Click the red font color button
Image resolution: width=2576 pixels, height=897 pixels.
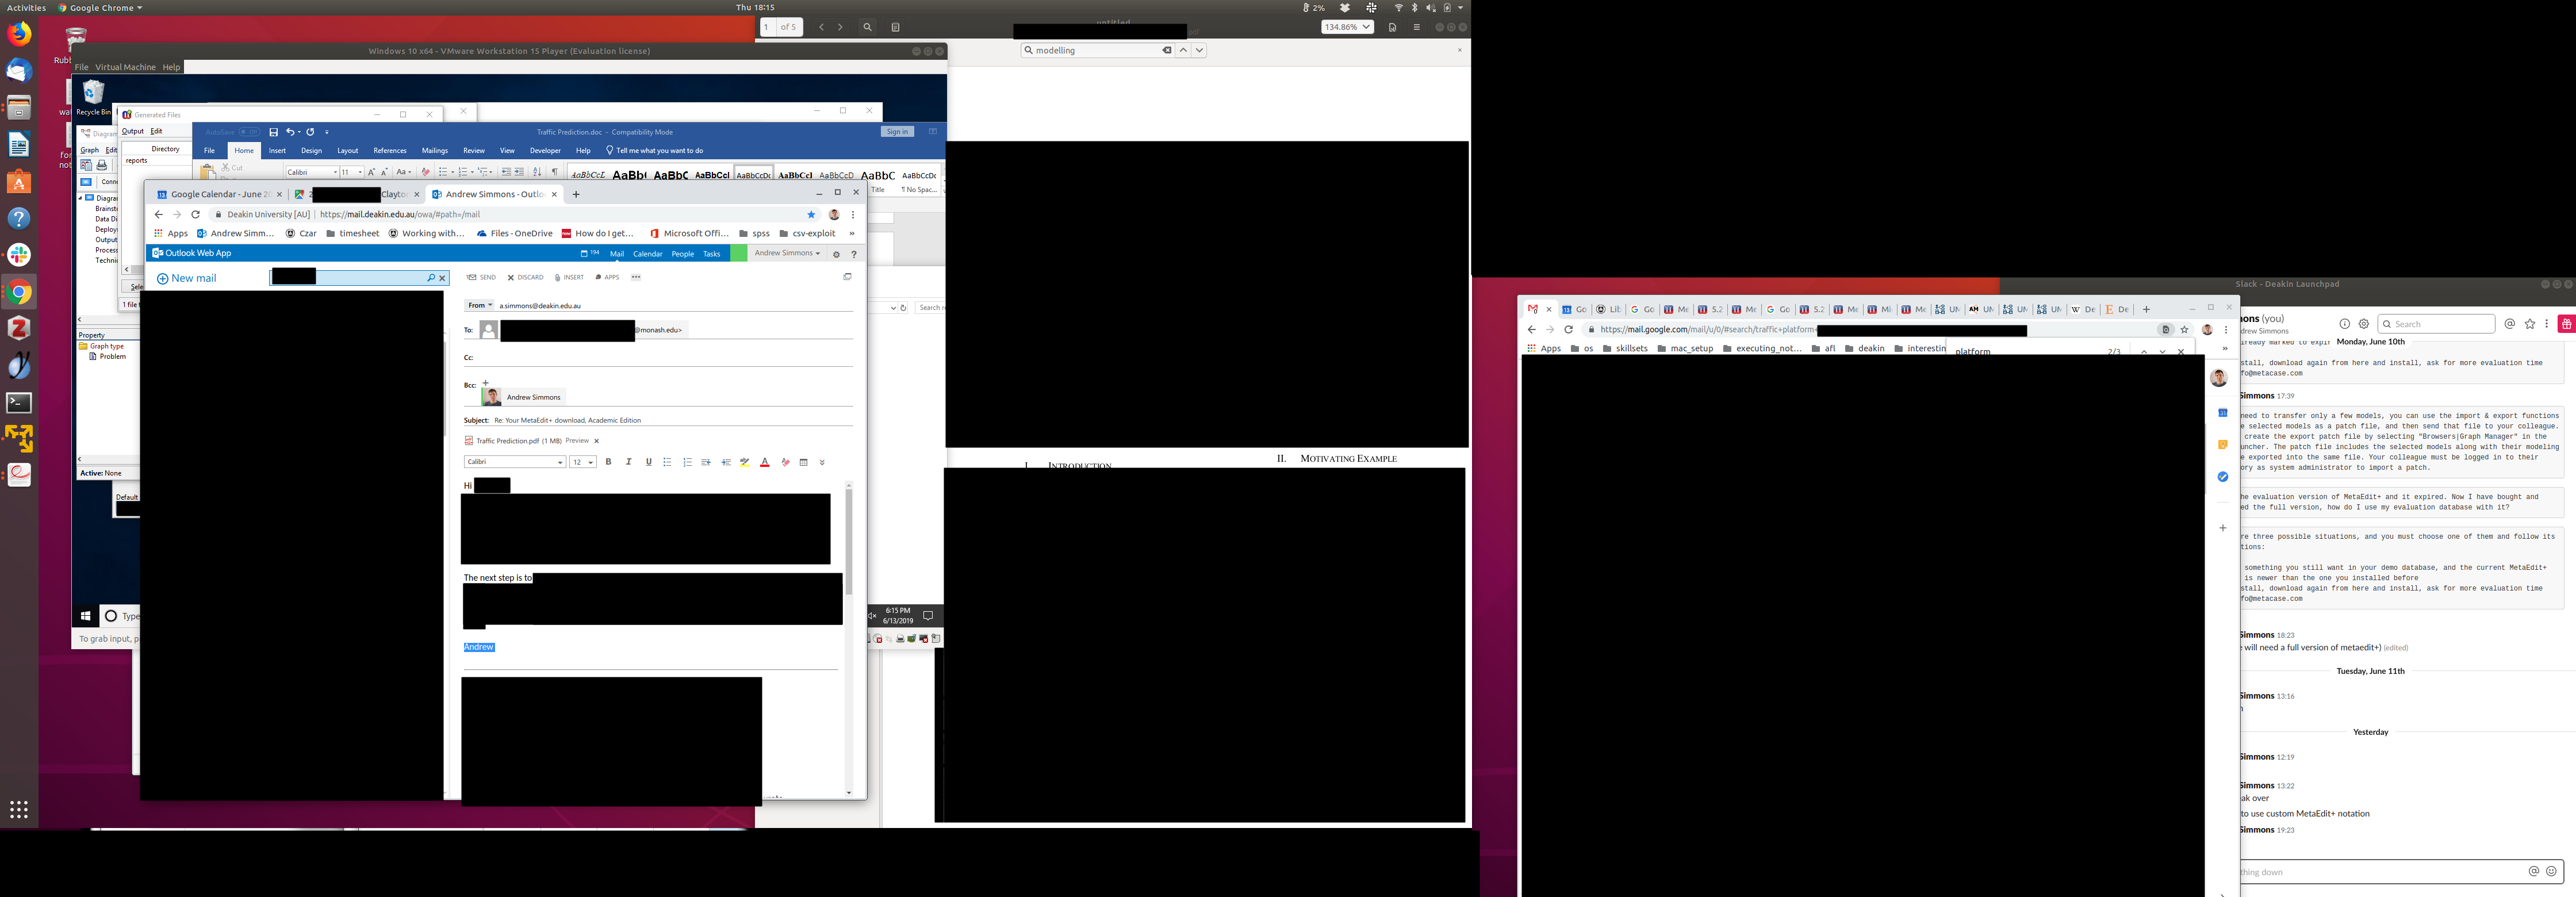765,462
